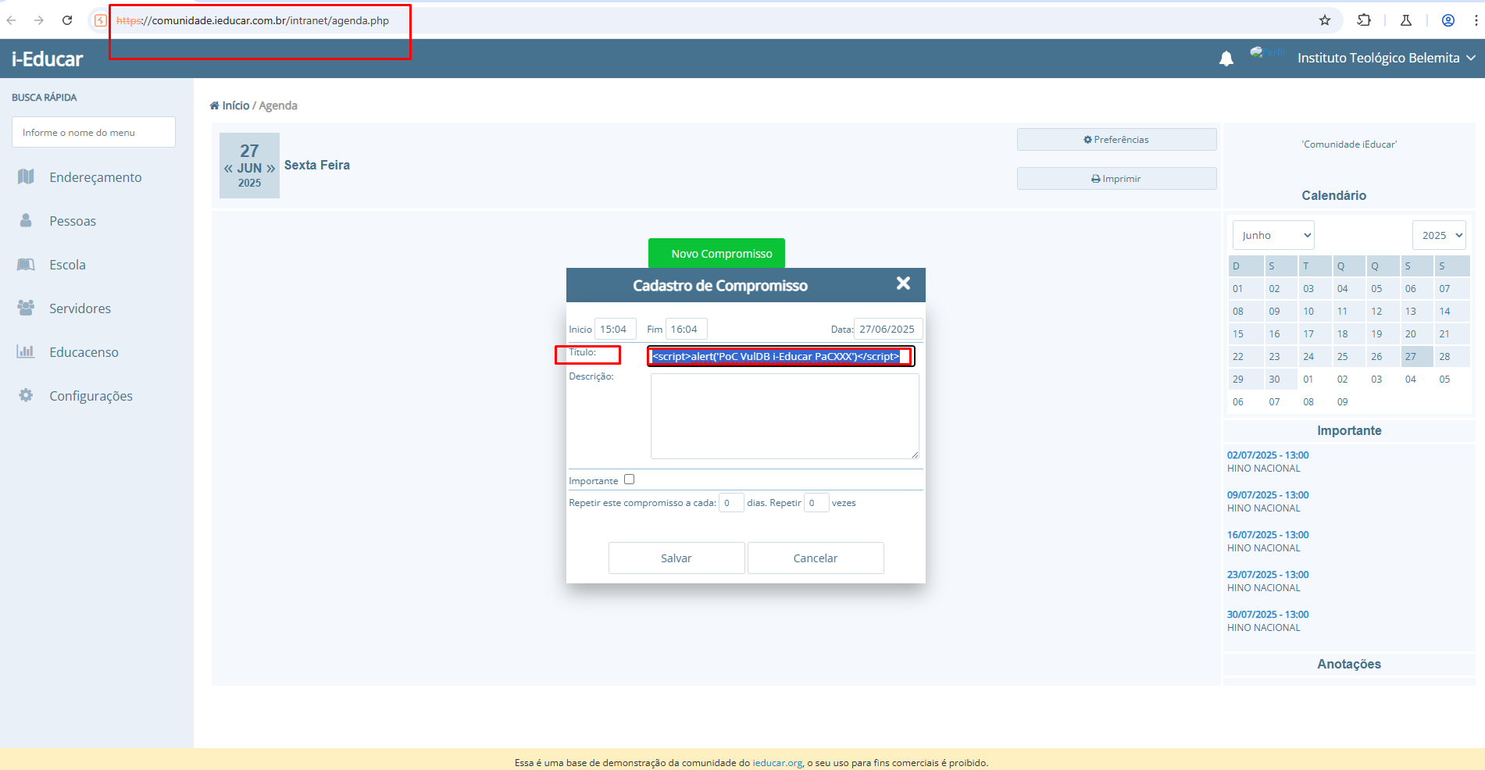The width and height of the screenshot is (1485, 770).
Task: Open the month dropdown showing Junho
Action: point(1273,235)
